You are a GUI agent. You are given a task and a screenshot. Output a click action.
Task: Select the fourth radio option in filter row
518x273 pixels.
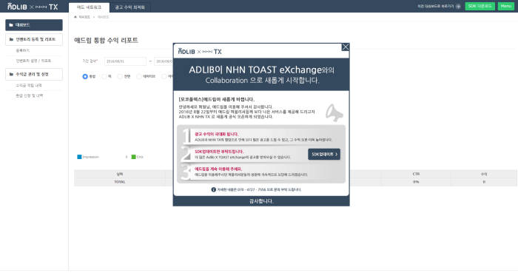click(x=139, y=77)
